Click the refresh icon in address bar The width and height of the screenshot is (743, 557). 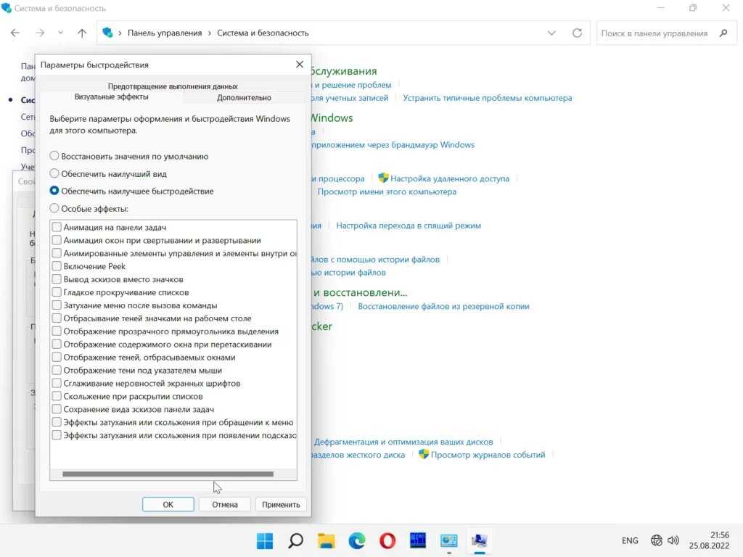point(577,33)
